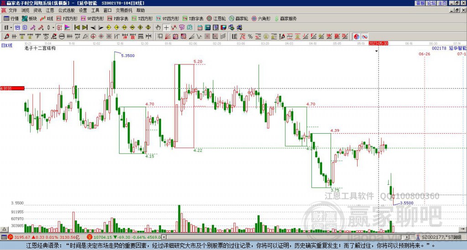Select the red target circle tool
Screen dimensions: 467x250
pos(93,36)
